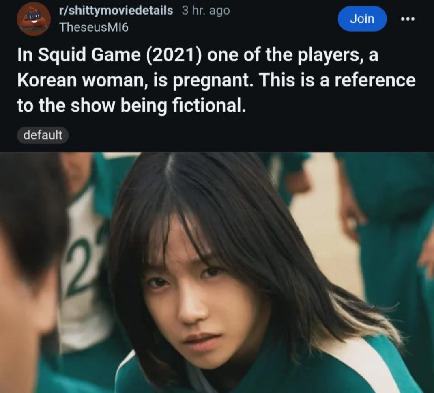Visit the r/shittymoviedetails subreddit link

[x=116, y=11]
